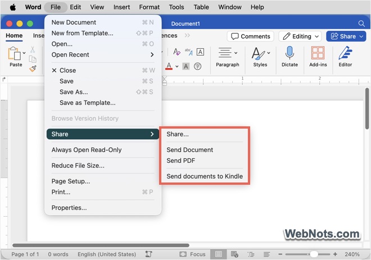Click the Cut scissors icon

pos(33,49)
